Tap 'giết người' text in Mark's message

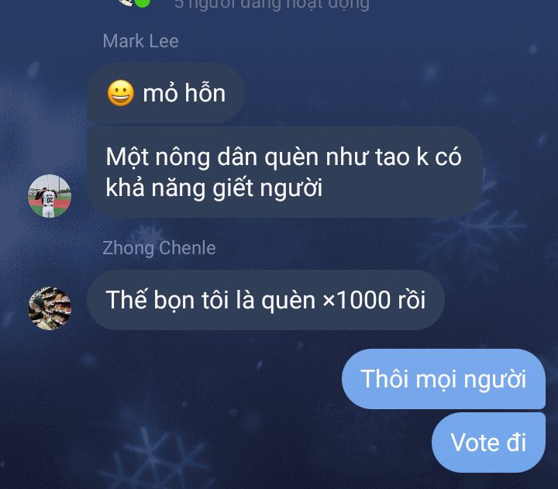[267, 188]
